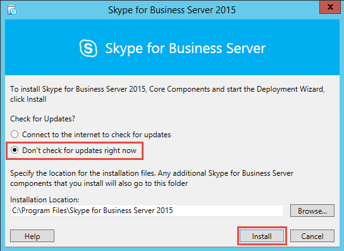
Task: Open Help for the installer
Action: tap(32, 236)
